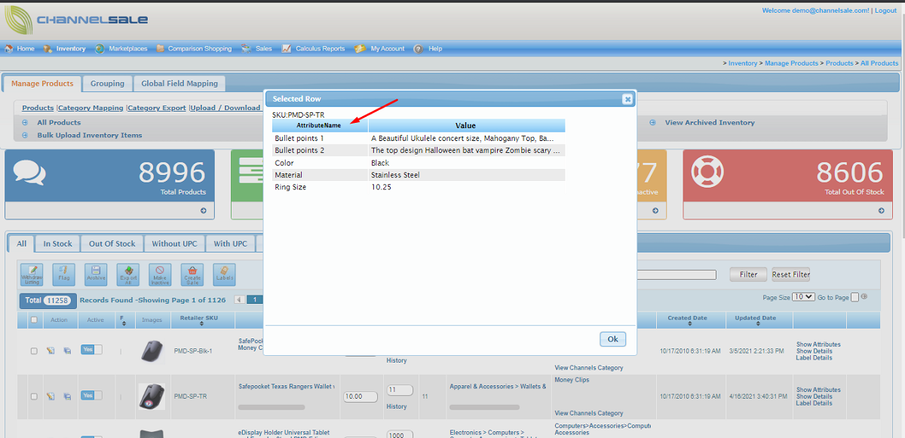Viewport: 905px width, 438px height.
Task: Sort by Created Date column
Action: [x=687, y=320]
